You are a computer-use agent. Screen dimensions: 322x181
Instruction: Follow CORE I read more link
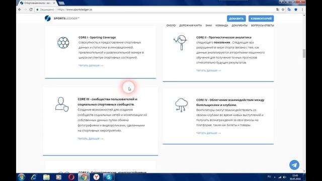pos(91,65)
